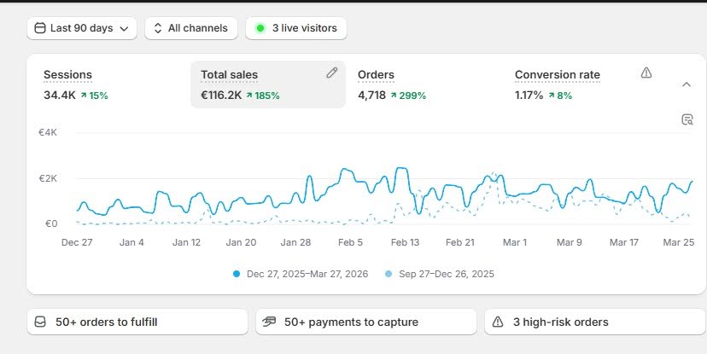707x354 pixels.
Task: Click the calendar icon in date range button
Action: tap(39, 28)
